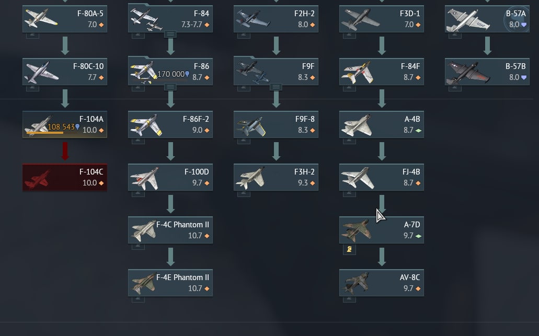Click the F-104A research progress bar
This screenshot has height=336, width=539.
click(44, 133)
